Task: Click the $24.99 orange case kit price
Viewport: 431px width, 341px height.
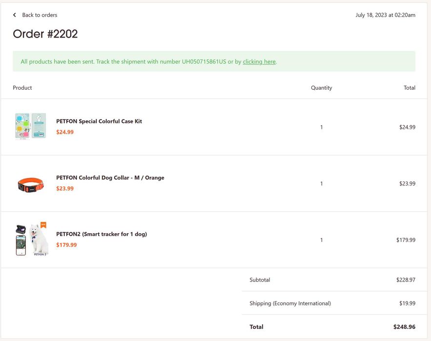Action: point(65,132)
